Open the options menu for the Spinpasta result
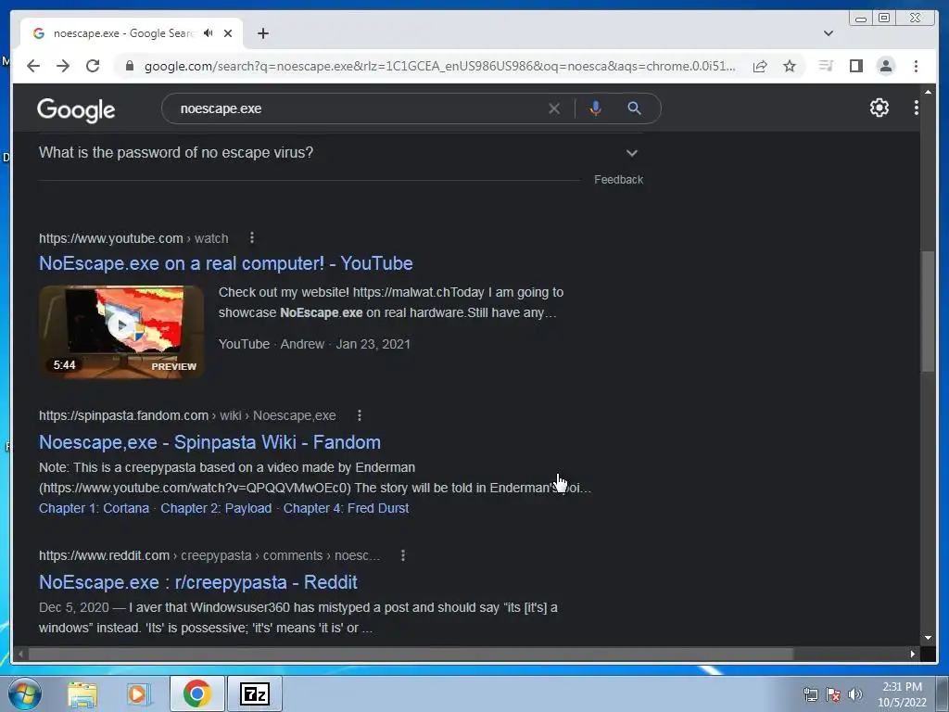 coord(360,415)
